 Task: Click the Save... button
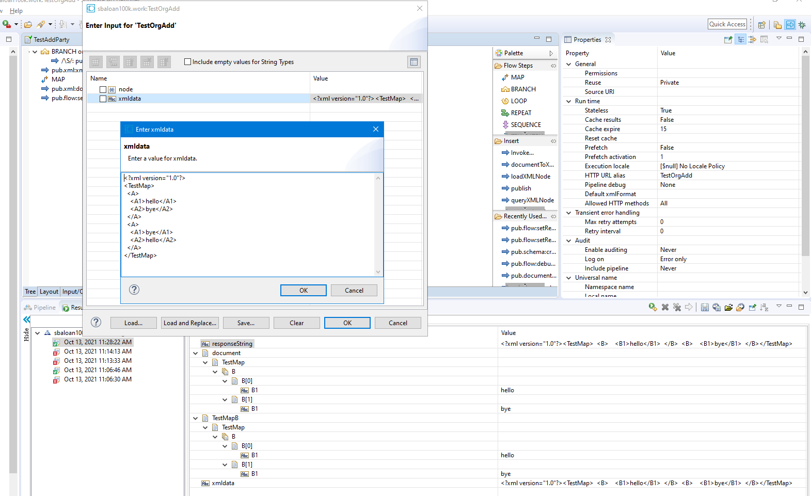[246, 323]
